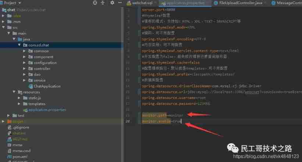
Task: Expand the service package arrow
Action: (x=24, y=80)
